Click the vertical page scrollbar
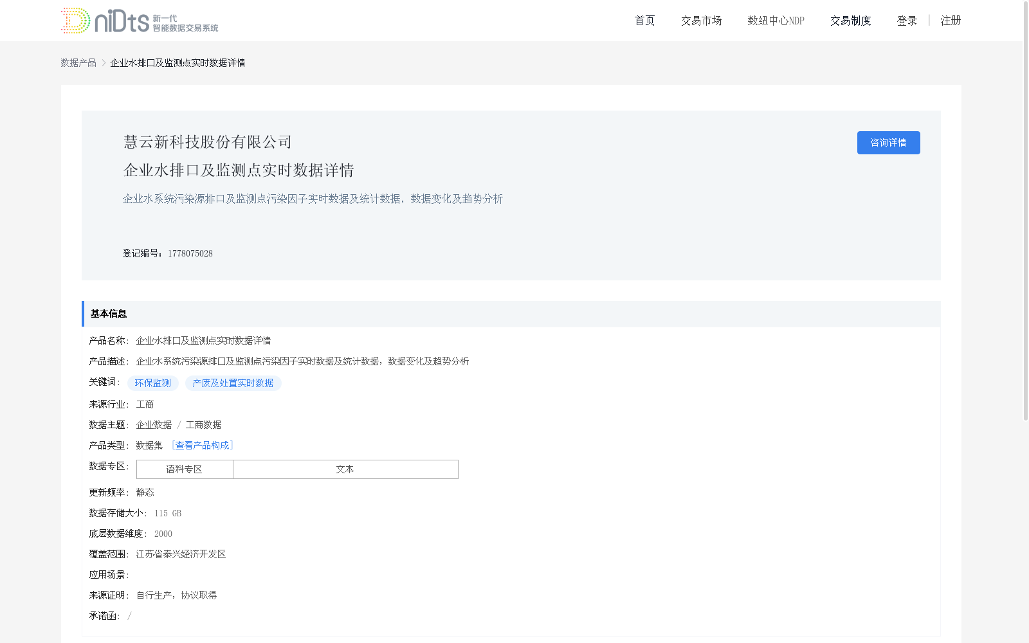The width and height of the screenshot is (1029, 643). tap(1026, 210)
